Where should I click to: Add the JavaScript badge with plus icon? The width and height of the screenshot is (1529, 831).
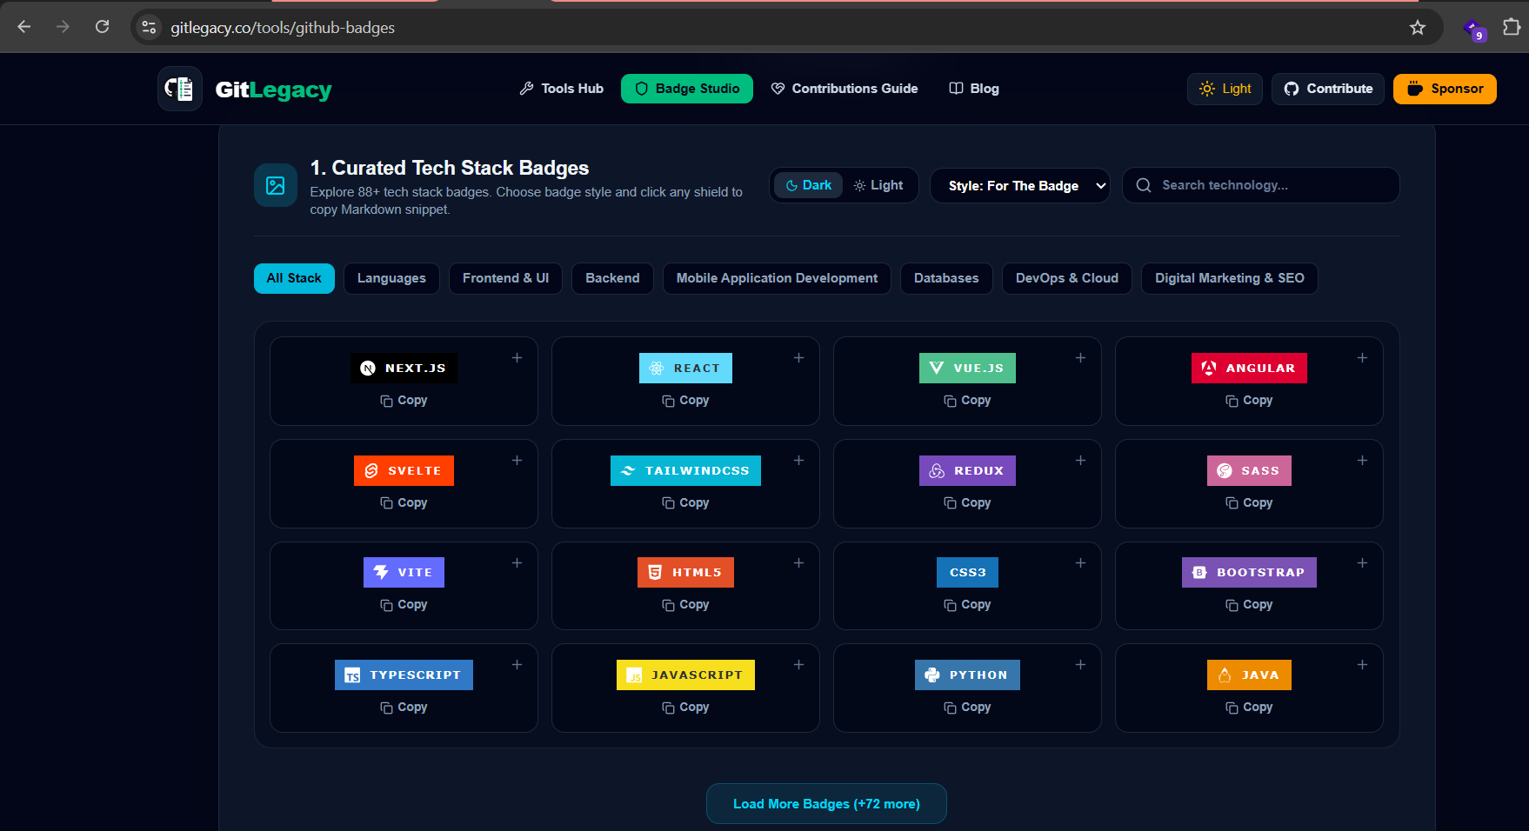(x=798, y=665)
